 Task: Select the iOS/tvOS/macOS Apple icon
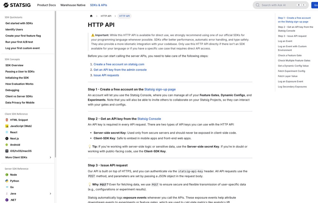tap(7, 151)
